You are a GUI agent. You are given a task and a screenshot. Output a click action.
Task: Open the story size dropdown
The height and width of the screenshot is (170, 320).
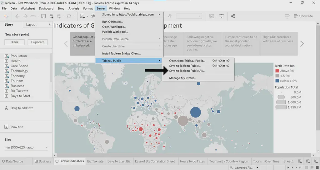pyautogui.click(x=26, y=147)
